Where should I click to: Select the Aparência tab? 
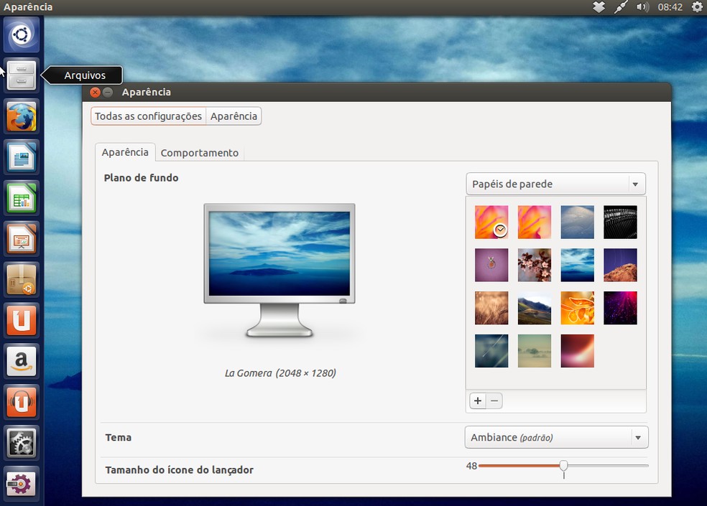(x=125, y=152)
